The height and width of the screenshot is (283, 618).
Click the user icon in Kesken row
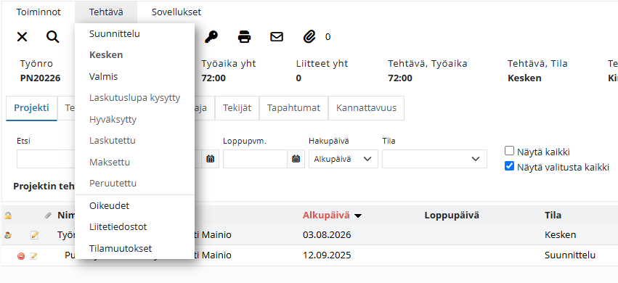click(7, 235)
